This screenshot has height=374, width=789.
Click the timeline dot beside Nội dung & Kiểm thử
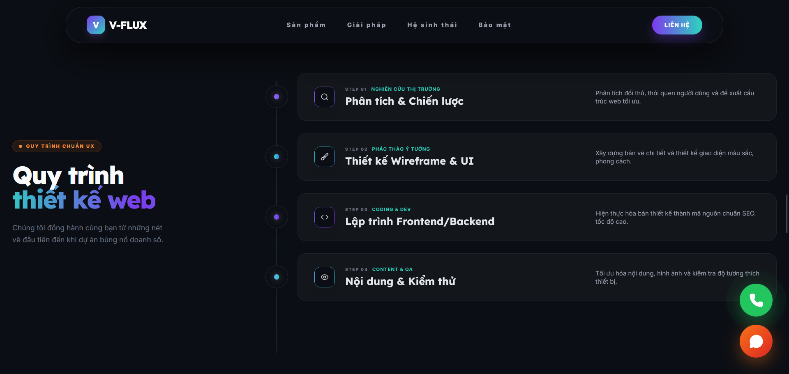pyautogui.click(x=277, y=277)
